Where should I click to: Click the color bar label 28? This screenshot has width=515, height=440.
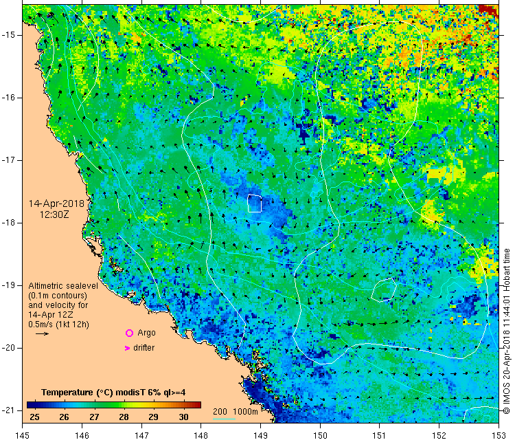[x=124, y=417]
